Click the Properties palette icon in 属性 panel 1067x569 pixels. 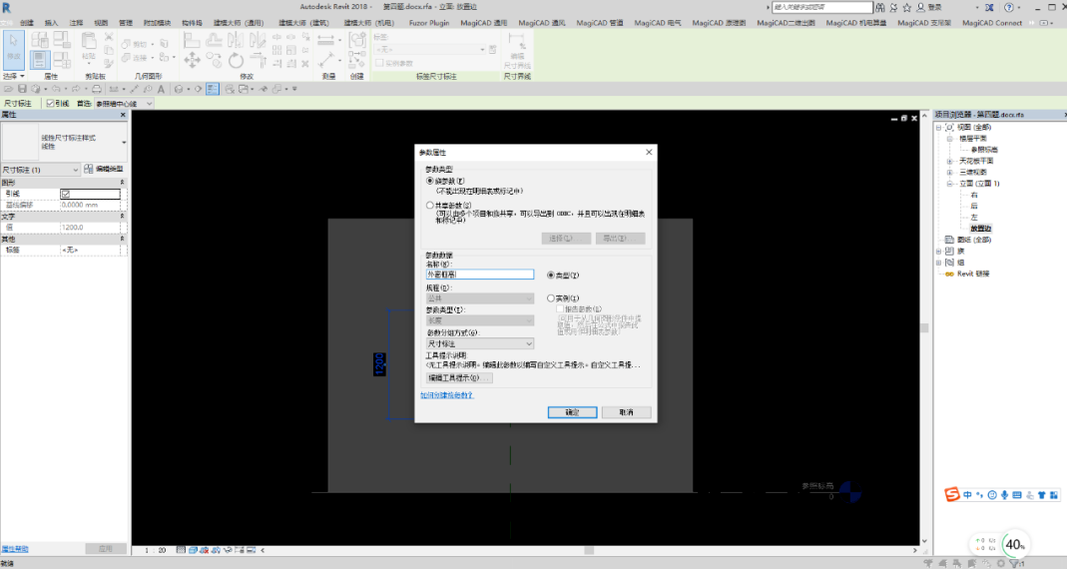pyautogui.click(x=39, y=60)
